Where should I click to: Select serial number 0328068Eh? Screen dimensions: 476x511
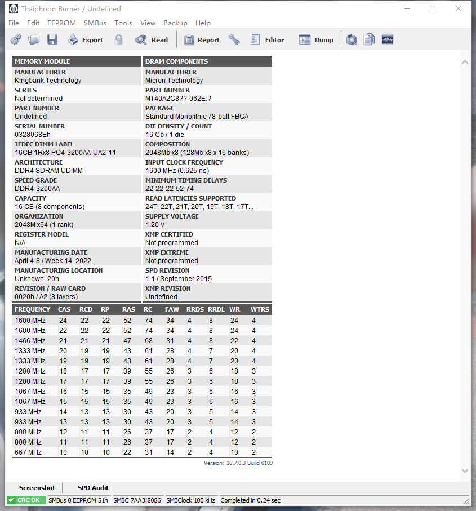tap(33, 135)
